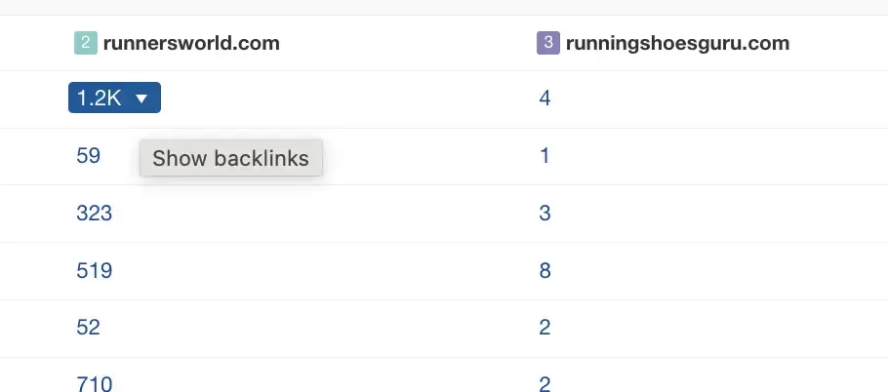The width and height of the screenshot is (888, 392).
Task: Click the Show backlinks tooltip
Action: [230, 159]
